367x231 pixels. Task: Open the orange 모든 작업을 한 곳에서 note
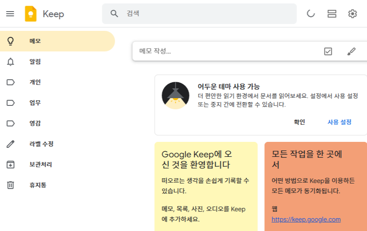click(x=316, y=186)
